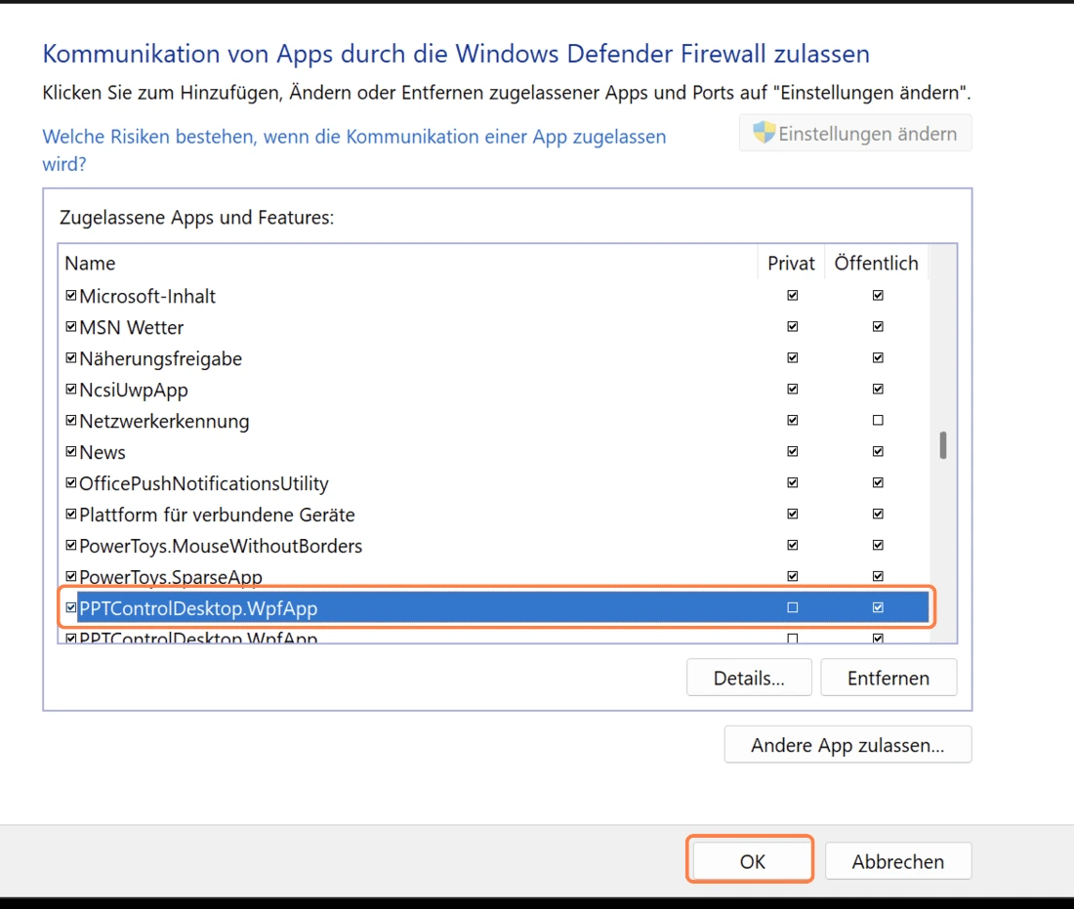
Task: Toggle Privat checkbox for Microsoft-Inhalt
Action: pos(793,295)
